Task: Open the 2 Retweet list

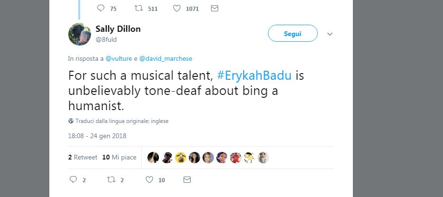Action: pos(83,157)
